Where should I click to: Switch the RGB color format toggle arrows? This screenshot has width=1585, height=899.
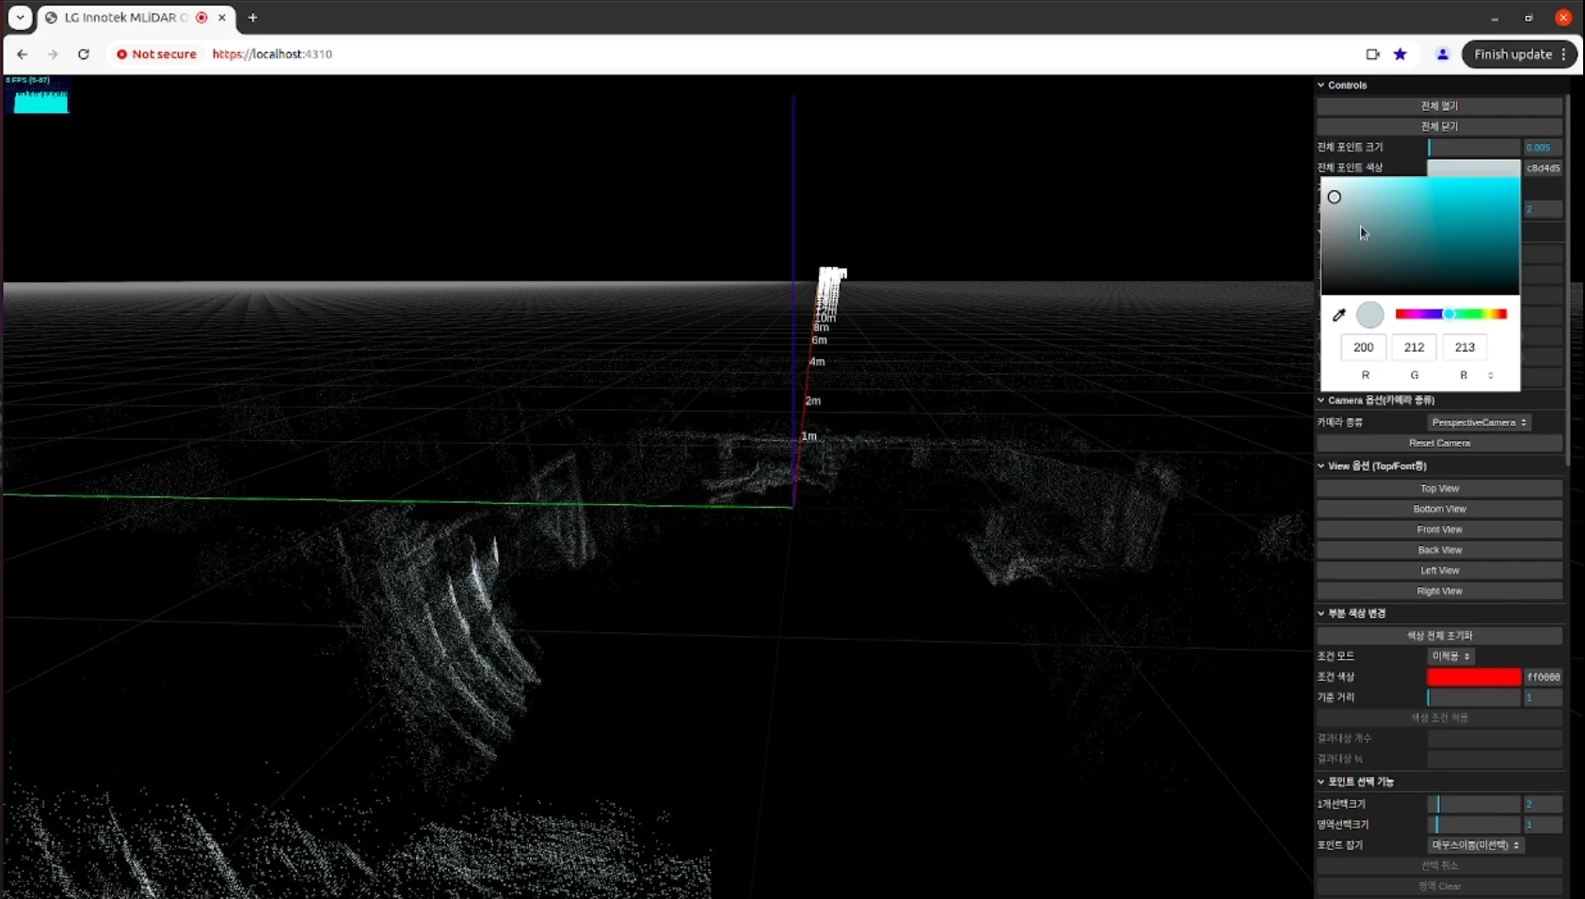point(1490,375)
